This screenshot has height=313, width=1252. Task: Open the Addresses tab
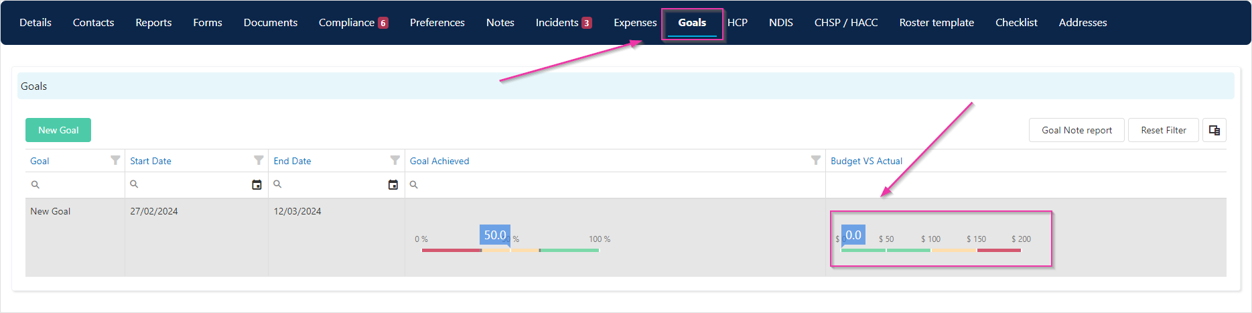[x=1083, y=23]
